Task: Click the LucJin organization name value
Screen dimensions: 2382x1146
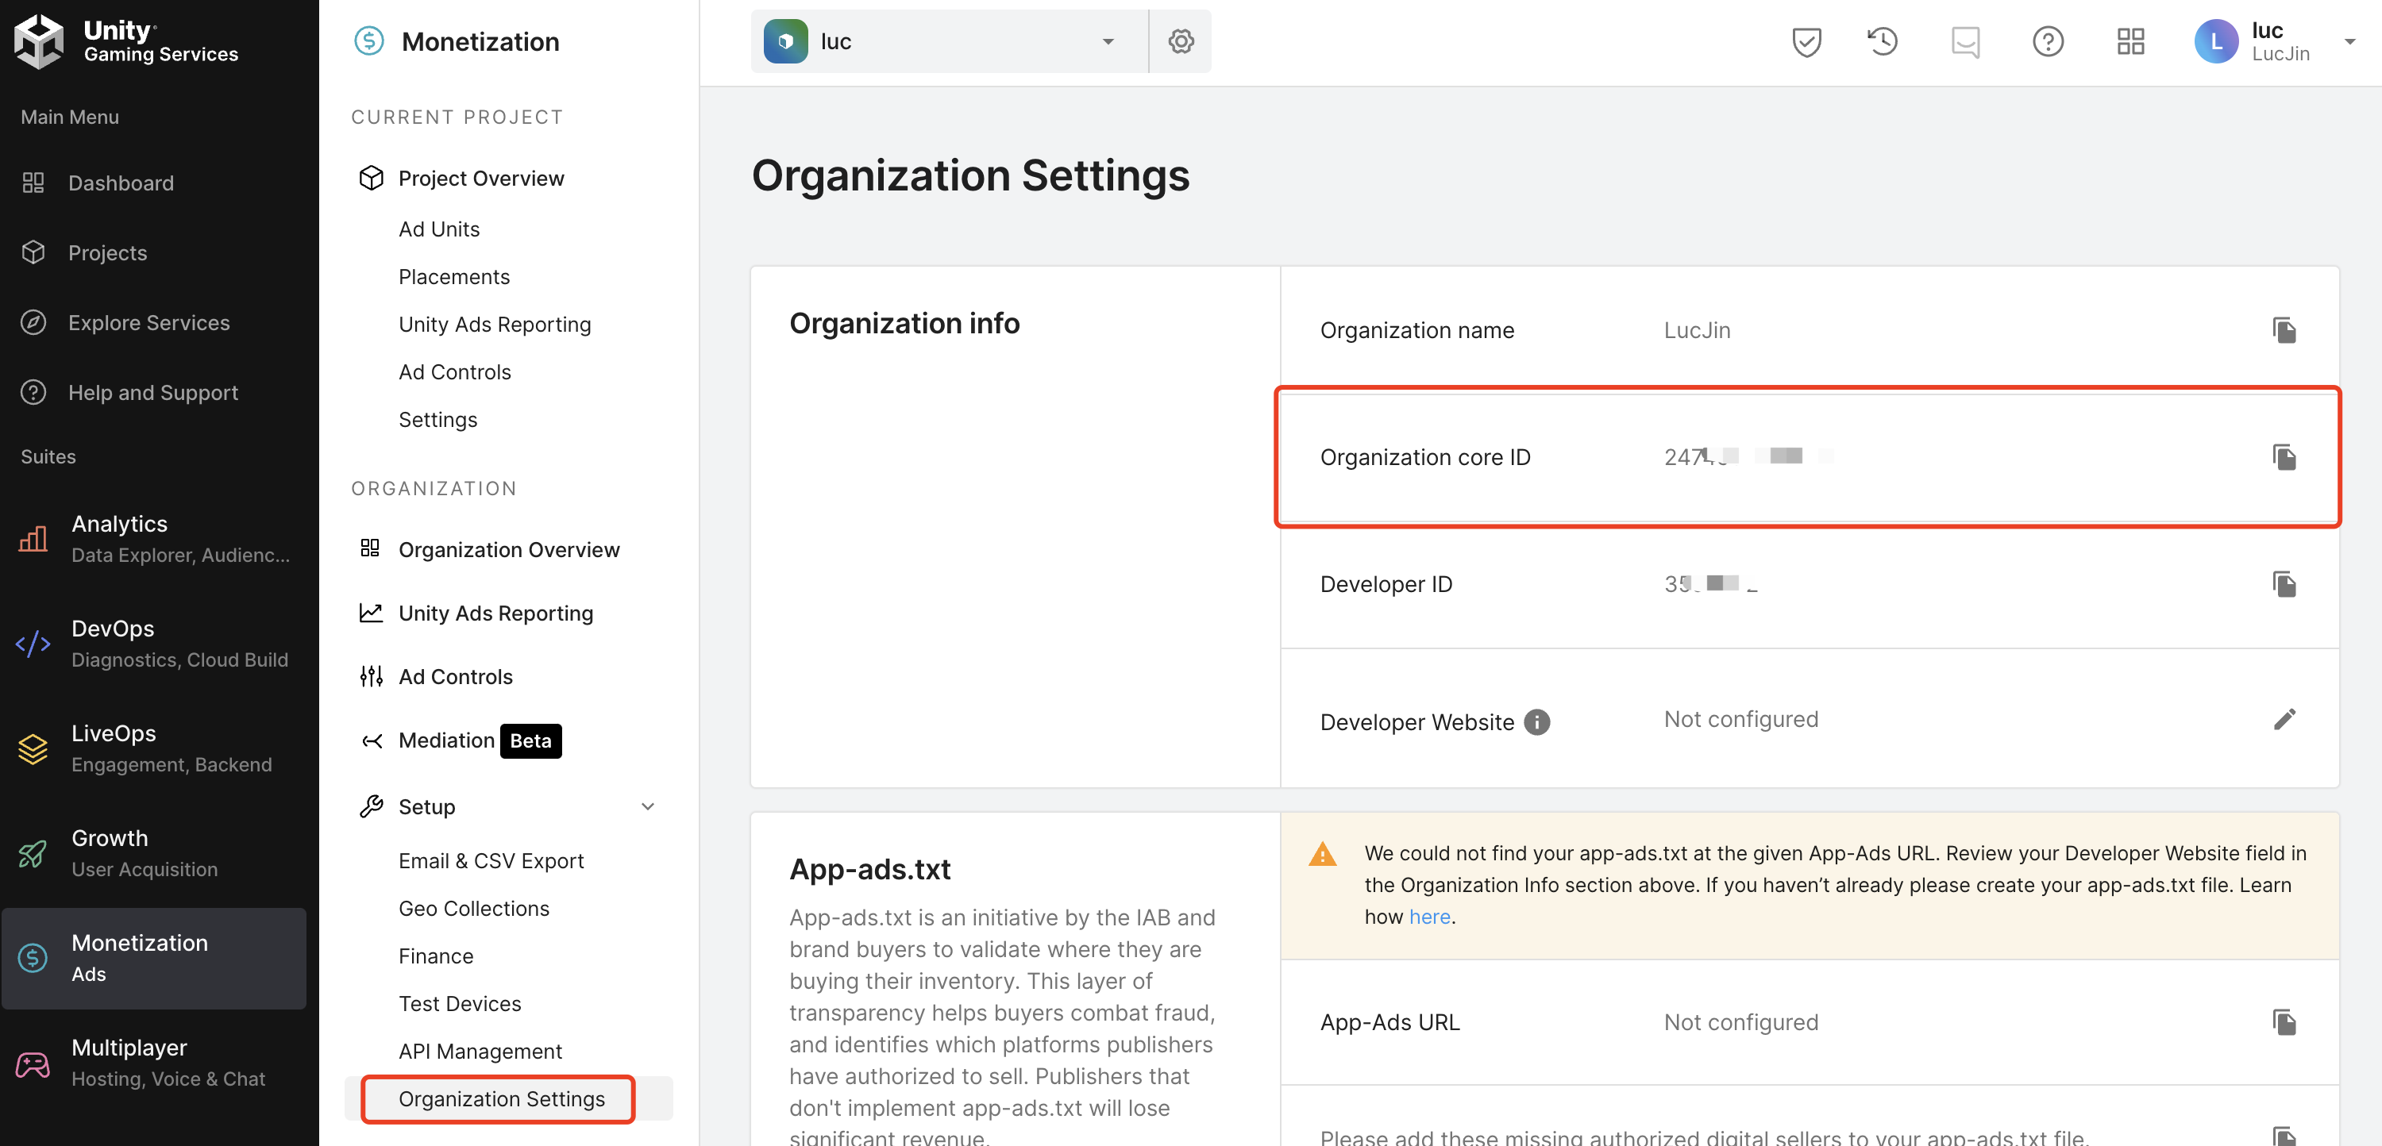Action: point(1697,330)
